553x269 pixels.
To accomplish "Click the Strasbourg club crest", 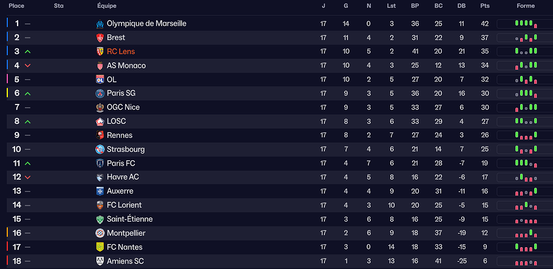I will click(x=100, y=149).
